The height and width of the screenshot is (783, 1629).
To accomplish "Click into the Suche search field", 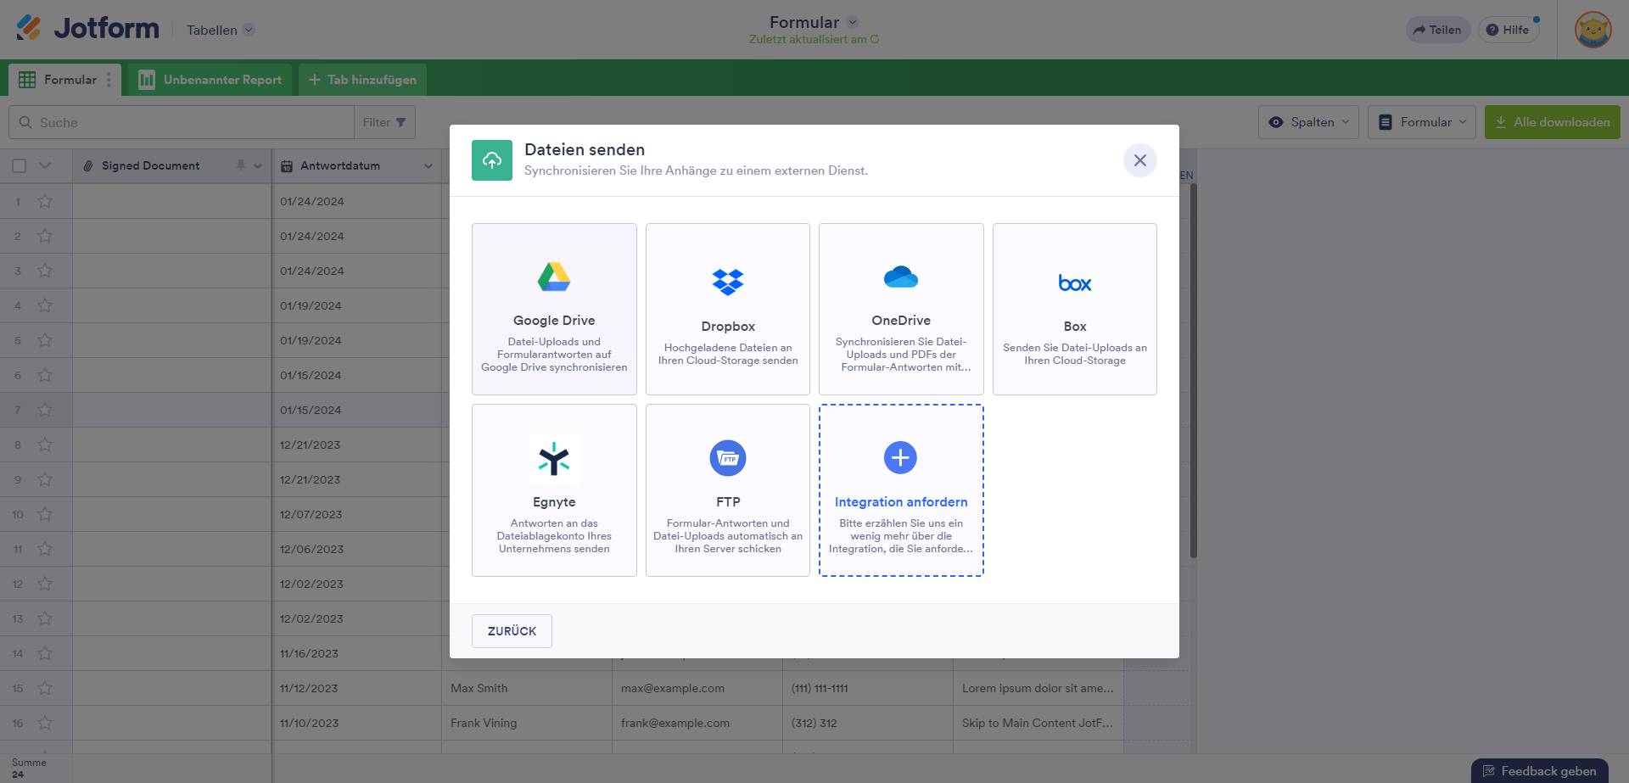I will [187, 122].
